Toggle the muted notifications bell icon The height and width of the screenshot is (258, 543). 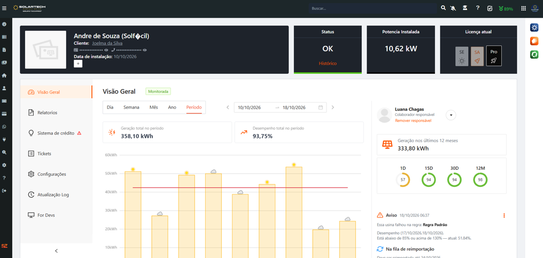pyautogui.click(x=453, y=8)
